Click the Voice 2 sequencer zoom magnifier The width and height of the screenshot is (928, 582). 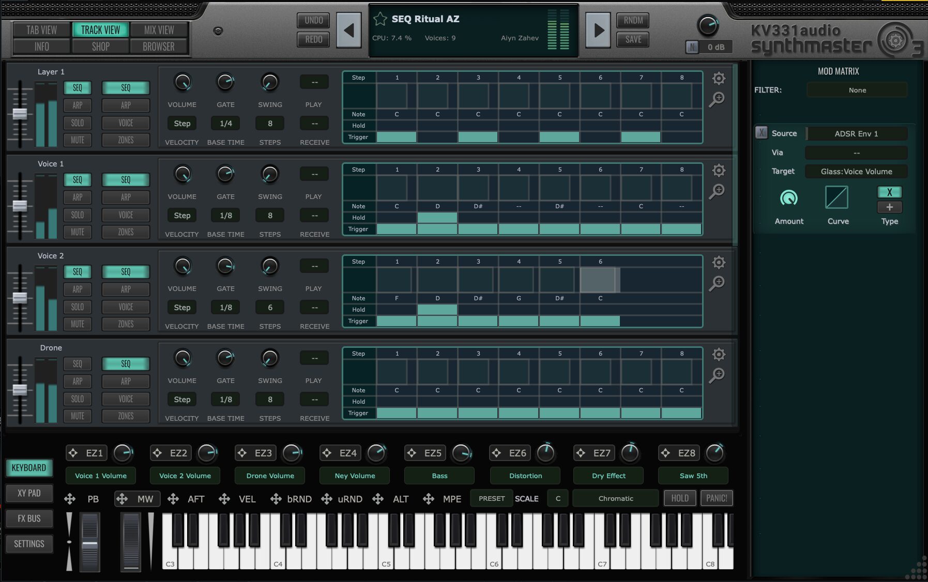(717, 283)
